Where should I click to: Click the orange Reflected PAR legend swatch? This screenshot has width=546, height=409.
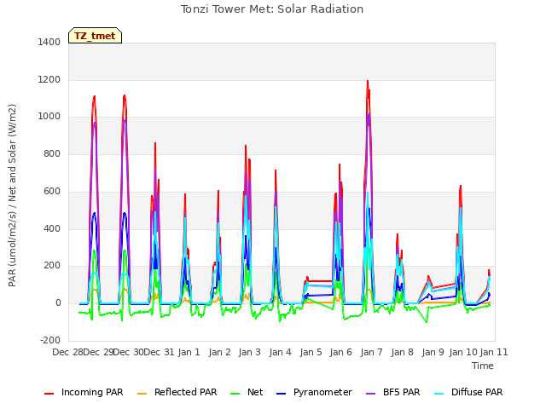click(x=142, y=394)
